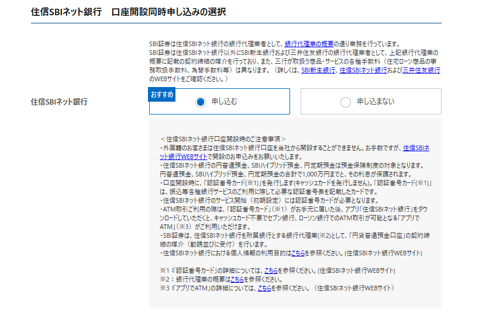Viewport: 479px width, 319px height.
Task: Click the 申し込まない option label text
Action: click(375, 102)
